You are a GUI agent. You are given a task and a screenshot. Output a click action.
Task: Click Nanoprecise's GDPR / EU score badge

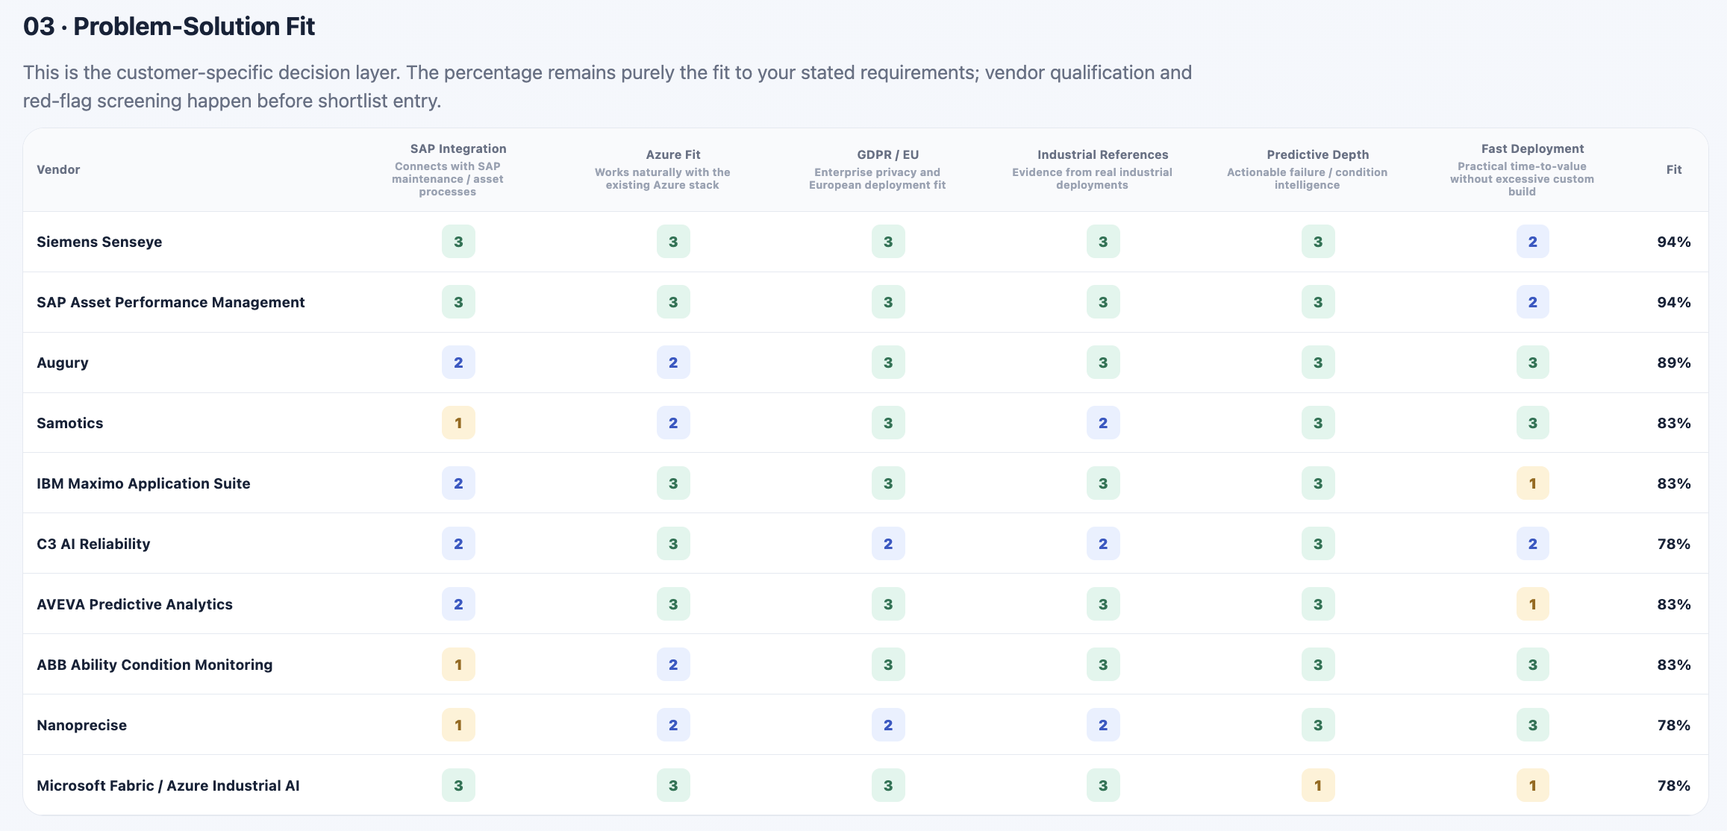(x=888, y=725)
